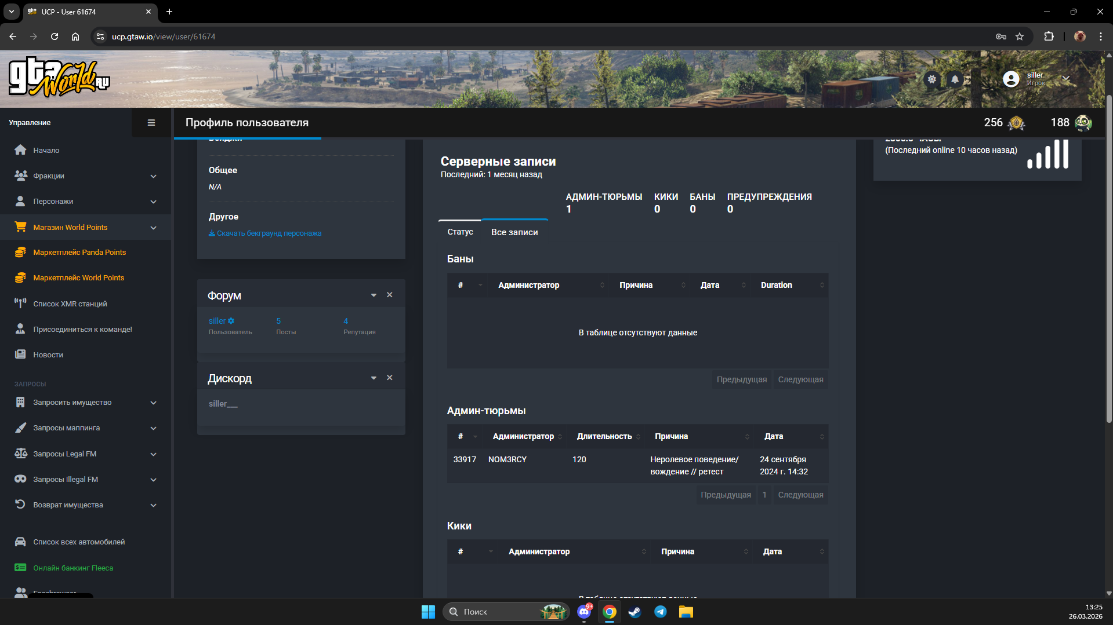
Task: Click the mask icon for Запросы Illegal FM
Action: (x=20, y=479)
